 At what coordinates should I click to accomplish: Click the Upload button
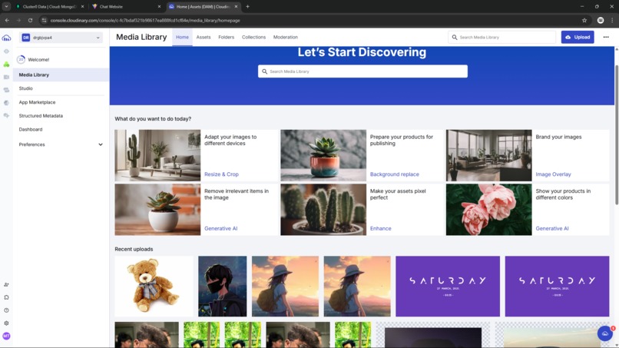click(578, 37)
